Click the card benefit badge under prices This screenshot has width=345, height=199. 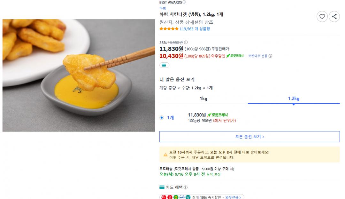pyautogui.click(x=164, y=65)
